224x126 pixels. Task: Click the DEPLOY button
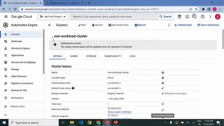[140, 25]
